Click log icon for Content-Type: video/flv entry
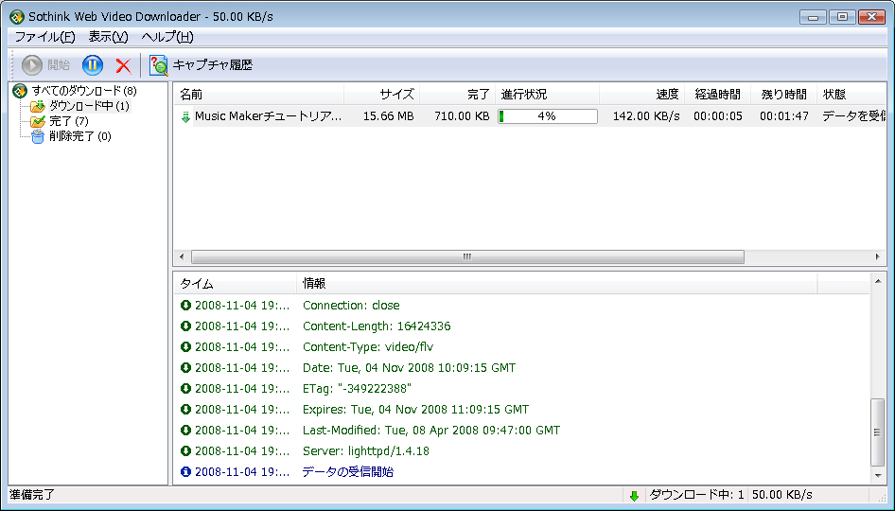Screen dimensions: 895x511 pos(185,347)
